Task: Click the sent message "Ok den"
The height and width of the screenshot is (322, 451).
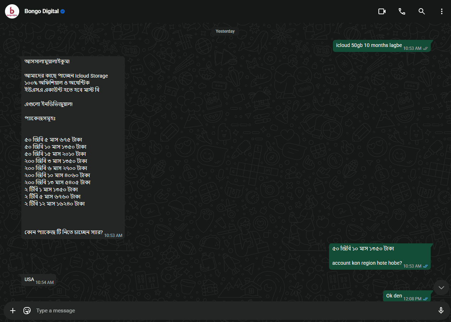Action: coord(394,296)
